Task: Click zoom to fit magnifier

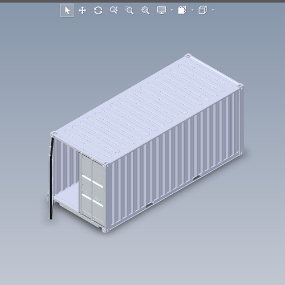Action: 145,10
